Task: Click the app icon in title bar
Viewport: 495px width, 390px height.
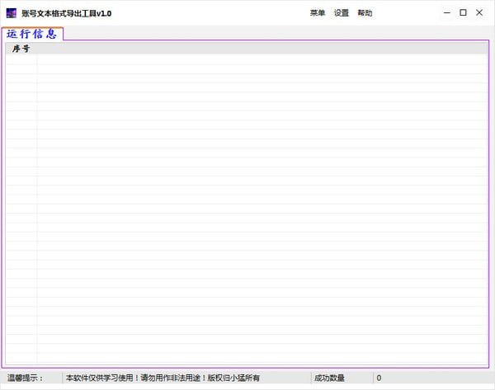Action: click(11, 13)
